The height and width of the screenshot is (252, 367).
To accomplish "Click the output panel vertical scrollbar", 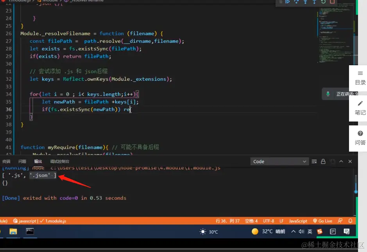I will point(356,184).
